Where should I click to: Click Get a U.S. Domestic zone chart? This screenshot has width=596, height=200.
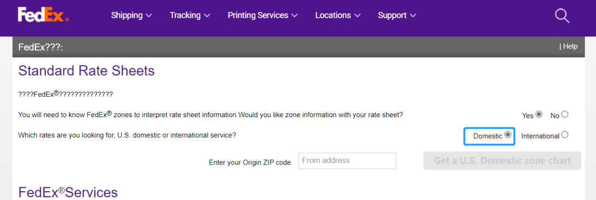coord(502,160)
